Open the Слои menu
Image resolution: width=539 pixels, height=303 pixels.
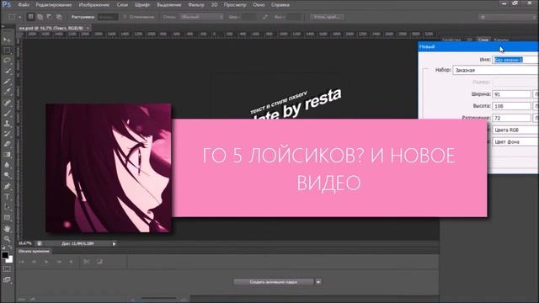[122, 5]
